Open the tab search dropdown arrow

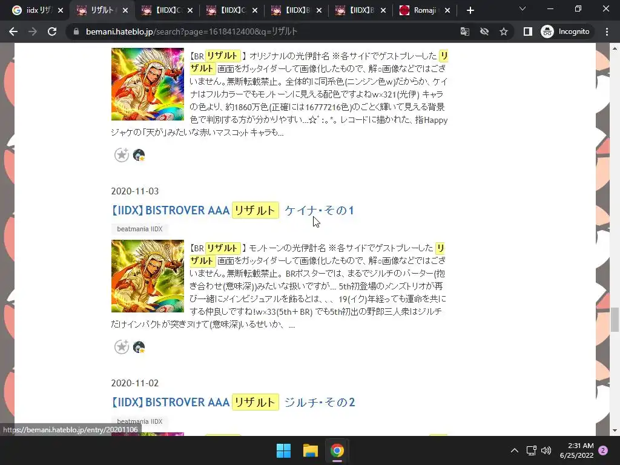[523, 8]
